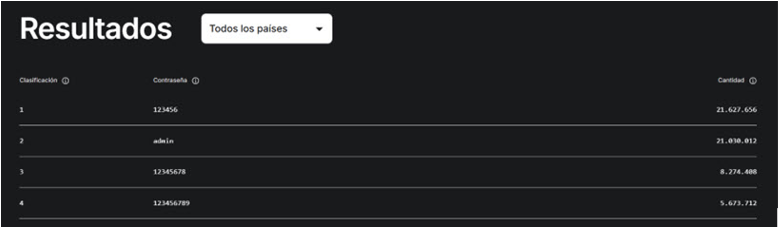Image resolution: width=778 pixels, height=227 pixels.
Task: Click the count 21.627.656
Action: click(x=736, y=110)
